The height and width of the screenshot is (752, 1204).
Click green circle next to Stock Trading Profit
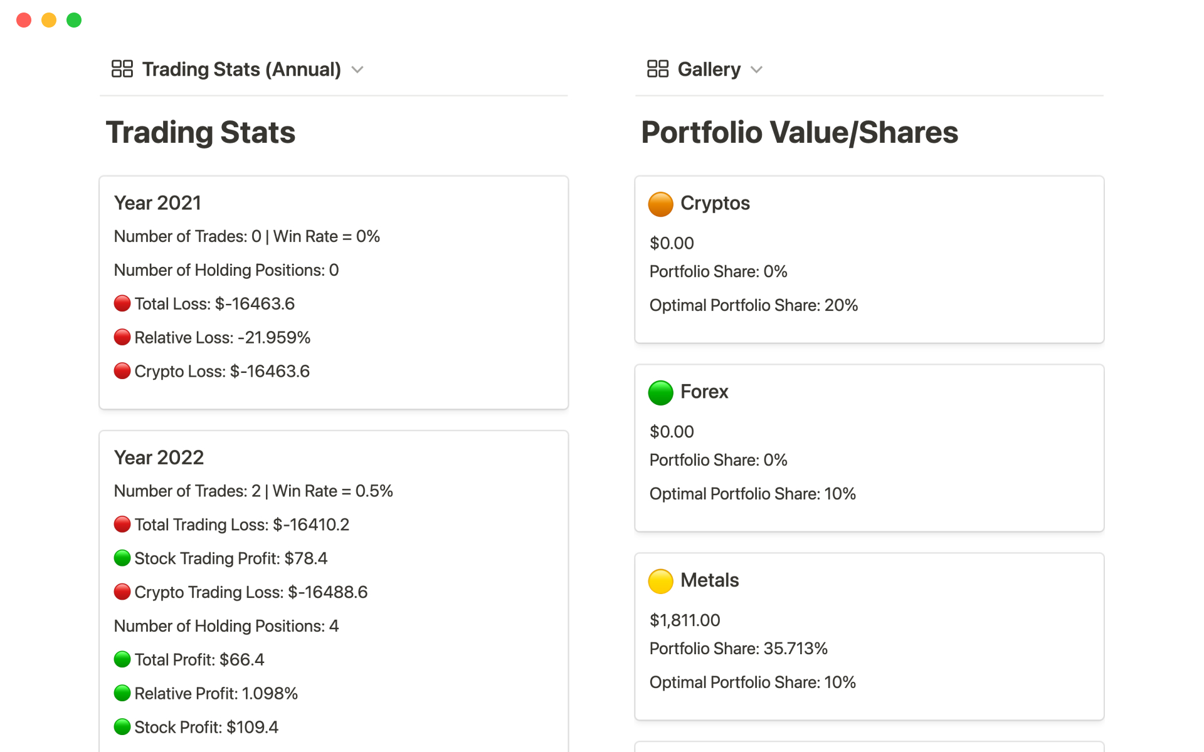(x=122, y=558)
